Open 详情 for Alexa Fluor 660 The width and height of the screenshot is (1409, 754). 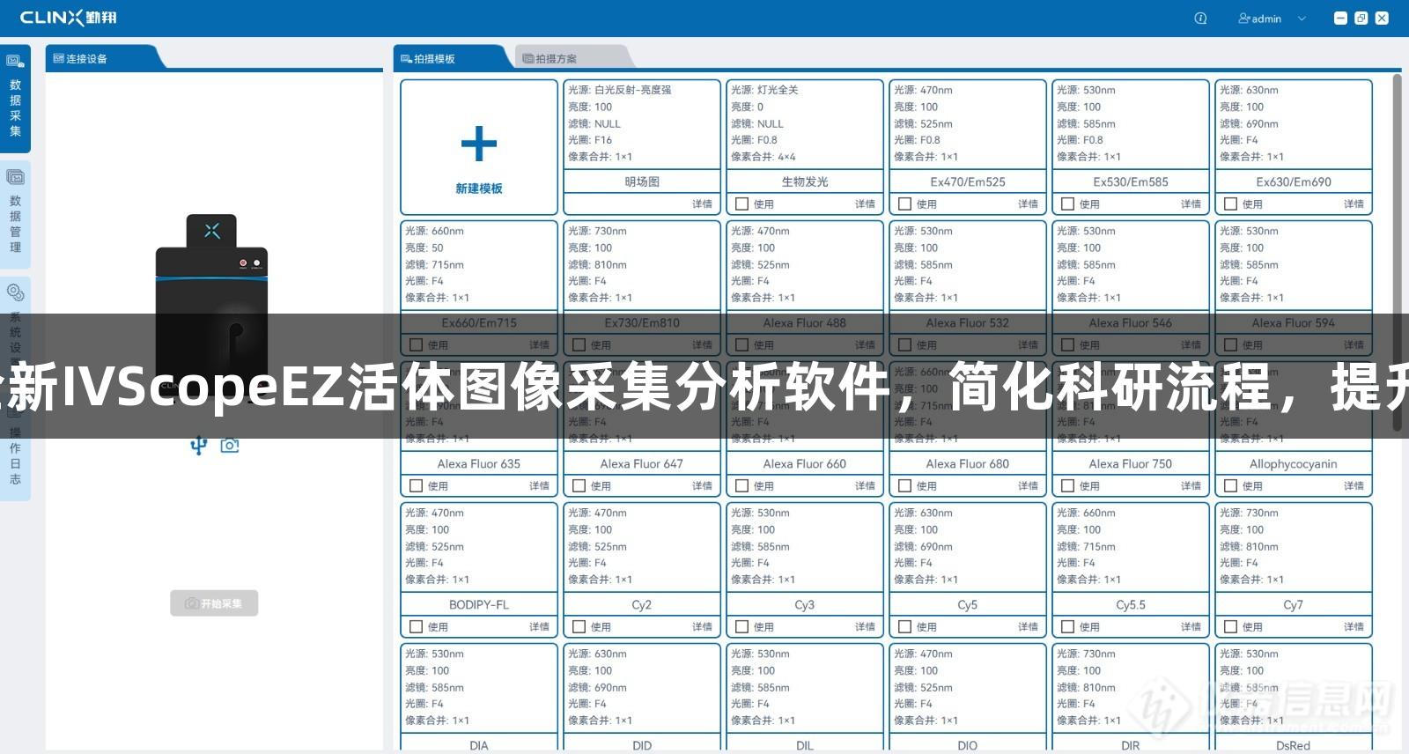[865, 486]
